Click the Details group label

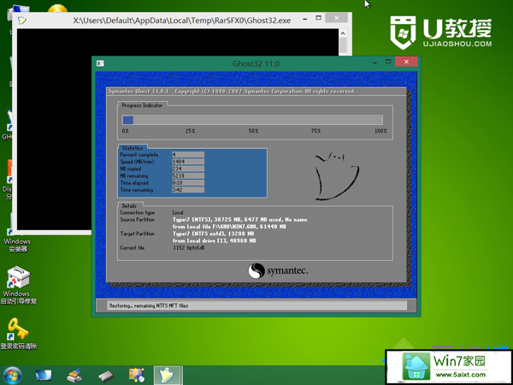tap(129, 206)
